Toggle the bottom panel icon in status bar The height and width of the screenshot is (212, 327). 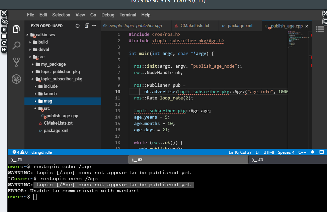click(x=321, y=152)
